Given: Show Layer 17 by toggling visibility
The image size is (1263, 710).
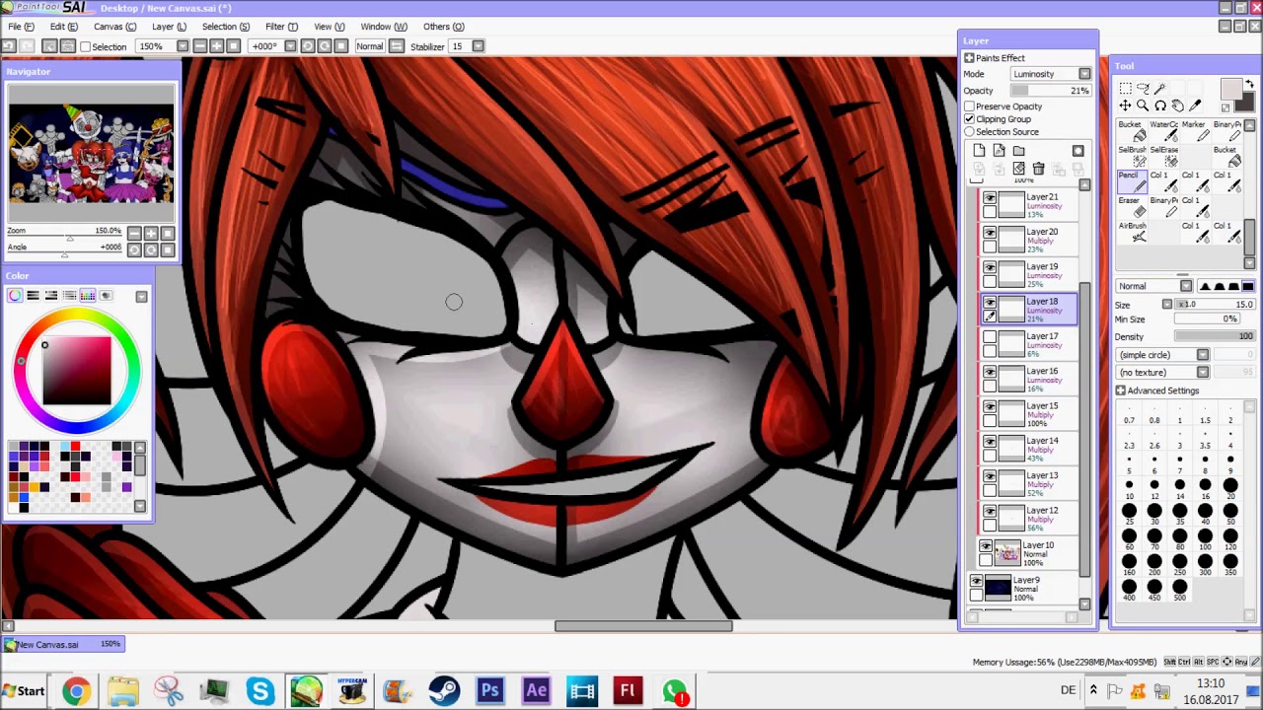Looking at the screenshot, I should click(x=990, y=338).
